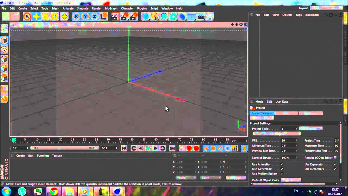This screenshot has width=348, height=196.
Task: Select the Project Settings tab
Action: click(x=262, y=113)
